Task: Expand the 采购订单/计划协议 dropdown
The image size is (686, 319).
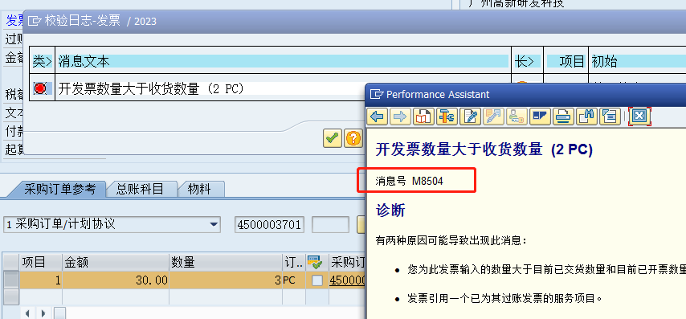Action: click(x=214, y=225)
